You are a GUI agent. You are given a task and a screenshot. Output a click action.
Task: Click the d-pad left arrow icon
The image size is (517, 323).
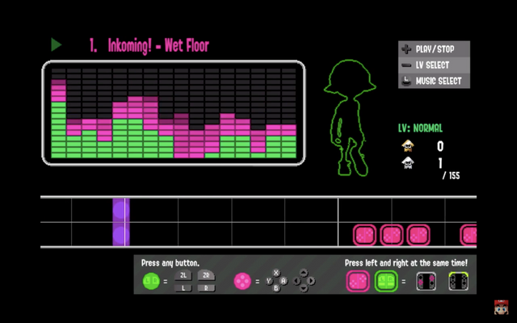point(296,281)
